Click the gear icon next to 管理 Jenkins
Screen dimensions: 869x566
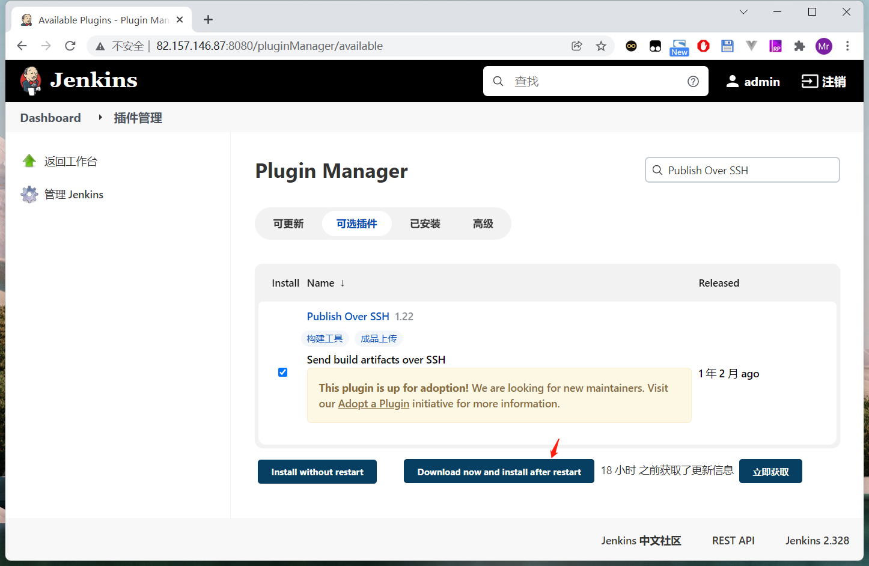29,194
